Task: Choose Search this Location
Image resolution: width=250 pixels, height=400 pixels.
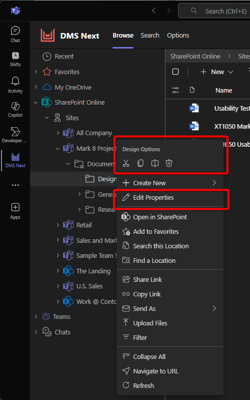Action: tap(169, 246)
